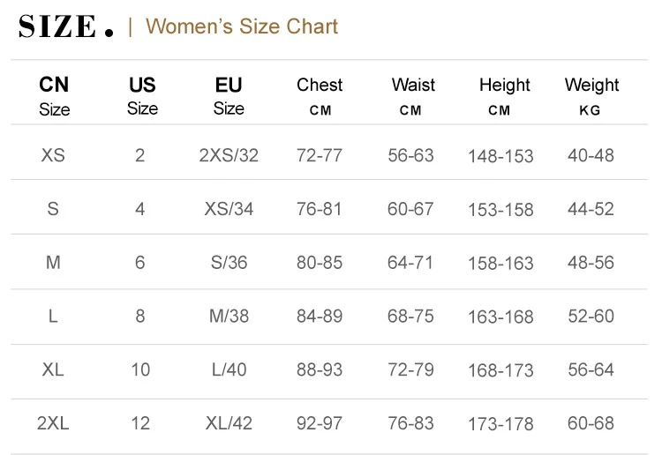
Task: Select the 2XS/32 EU size cell
Action: pyautogui.click(x=229, y=155)
